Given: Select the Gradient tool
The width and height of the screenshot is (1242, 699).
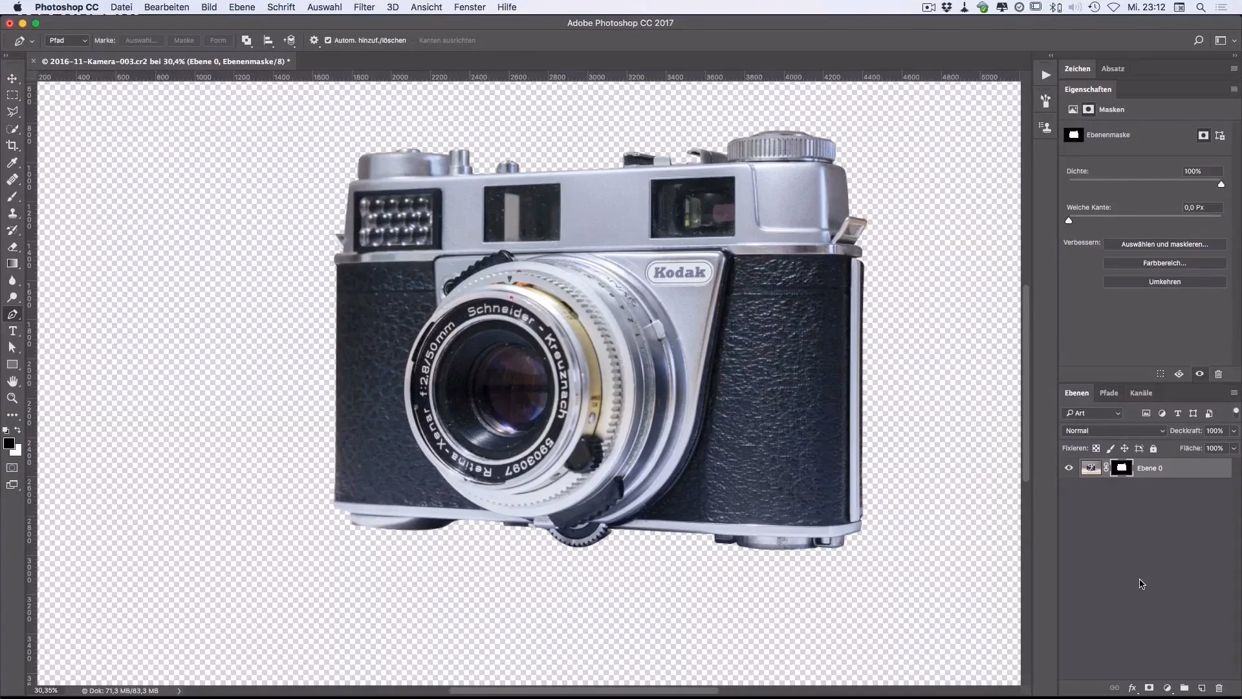Looking at the screenshot, I should point(12,263).
